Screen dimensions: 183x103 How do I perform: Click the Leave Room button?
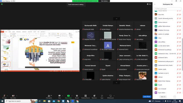[147, 97]
